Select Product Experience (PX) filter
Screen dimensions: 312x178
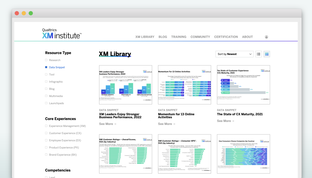46,147
